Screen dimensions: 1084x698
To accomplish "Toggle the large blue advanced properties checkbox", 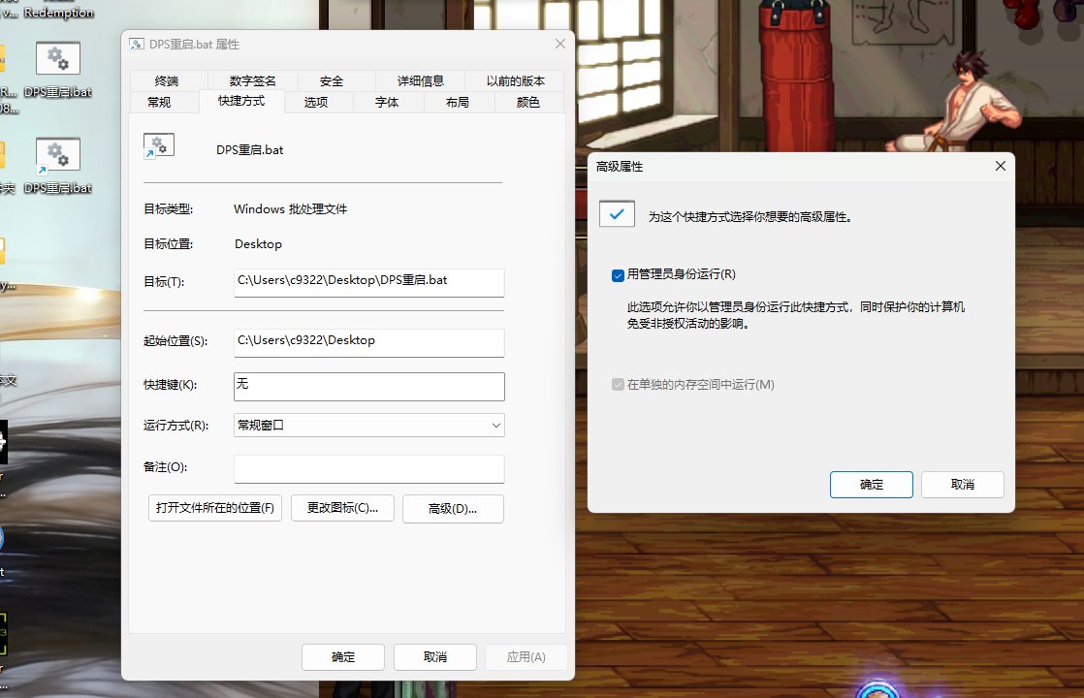I will [617, 213].
